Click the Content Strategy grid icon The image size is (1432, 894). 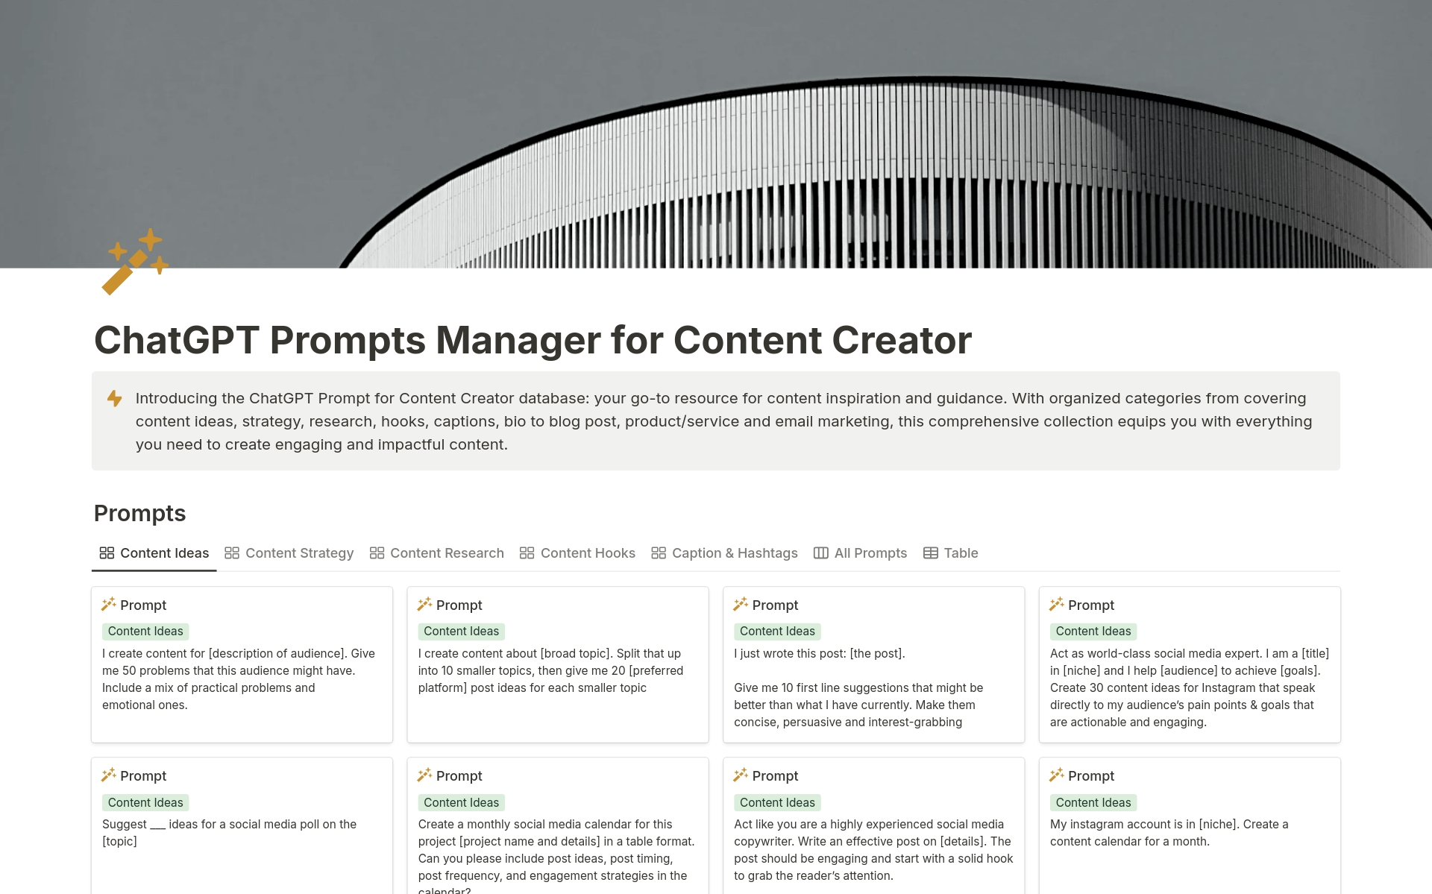point(230,552)
